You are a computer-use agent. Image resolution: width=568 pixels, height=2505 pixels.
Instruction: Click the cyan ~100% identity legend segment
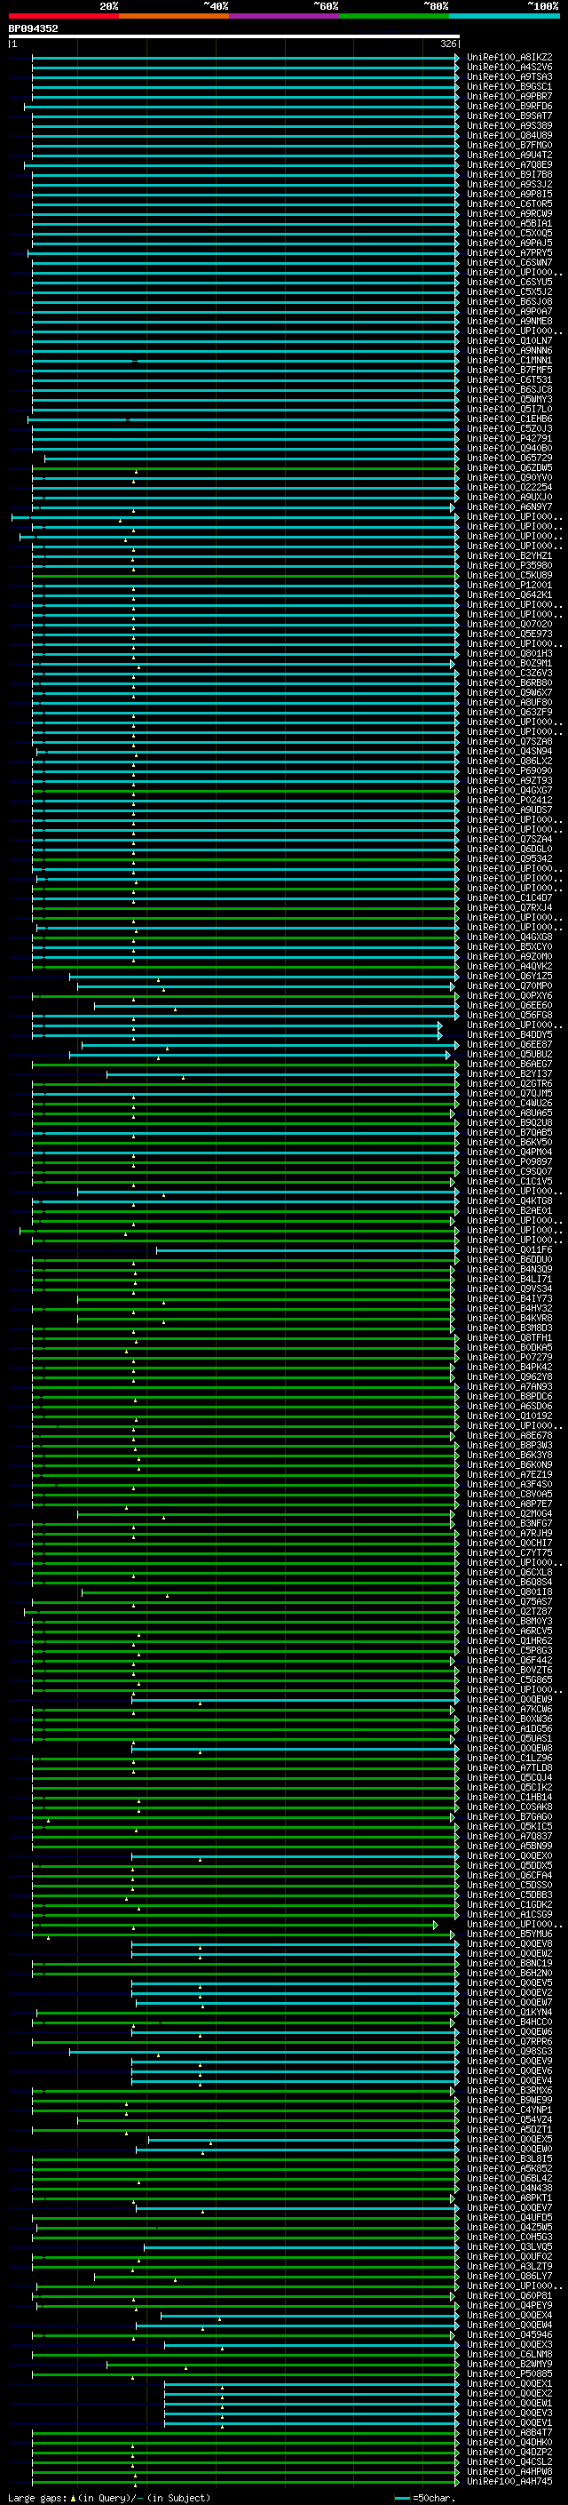click(504, 16)
